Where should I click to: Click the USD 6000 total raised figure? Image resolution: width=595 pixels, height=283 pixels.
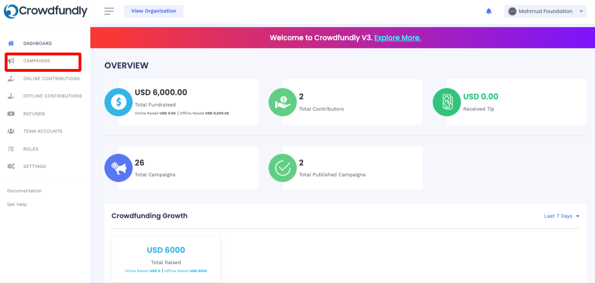tap(166, 250)
